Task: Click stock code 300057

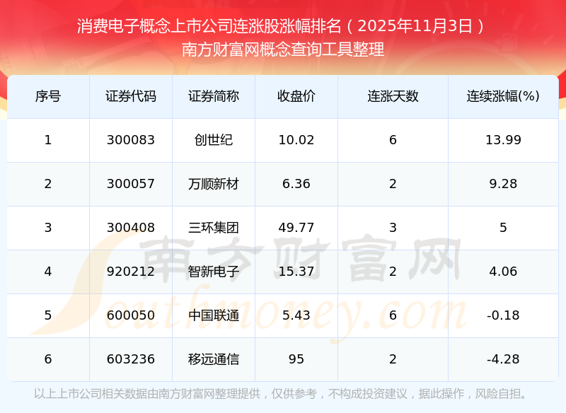Action: point(131,184)
